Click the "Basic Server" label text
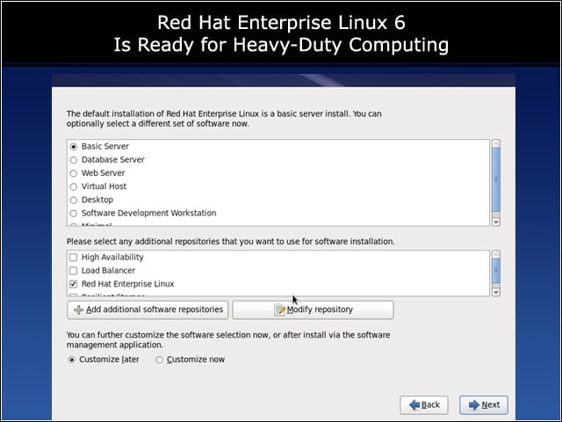The width and height of the screenshot is (562, 422). click(105, 147)
